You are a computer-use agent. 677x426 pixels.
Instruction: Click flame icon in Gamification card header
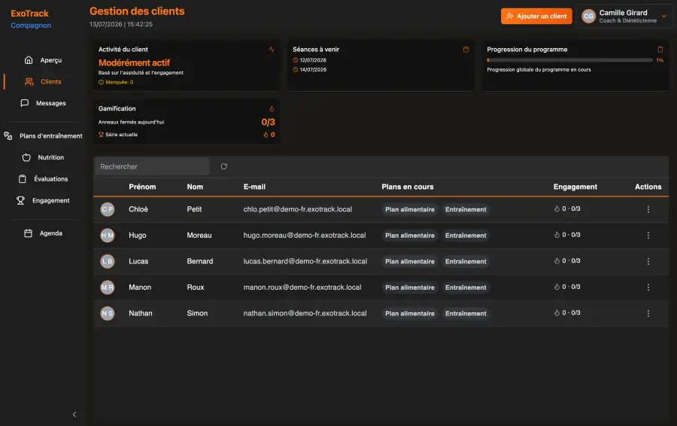(x=272, y=108)
